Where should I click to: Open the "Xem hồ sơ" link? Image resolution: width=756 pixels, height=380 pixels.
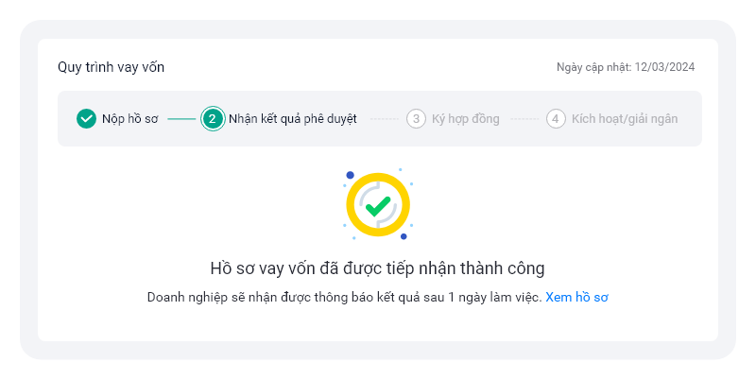(576, 297)
